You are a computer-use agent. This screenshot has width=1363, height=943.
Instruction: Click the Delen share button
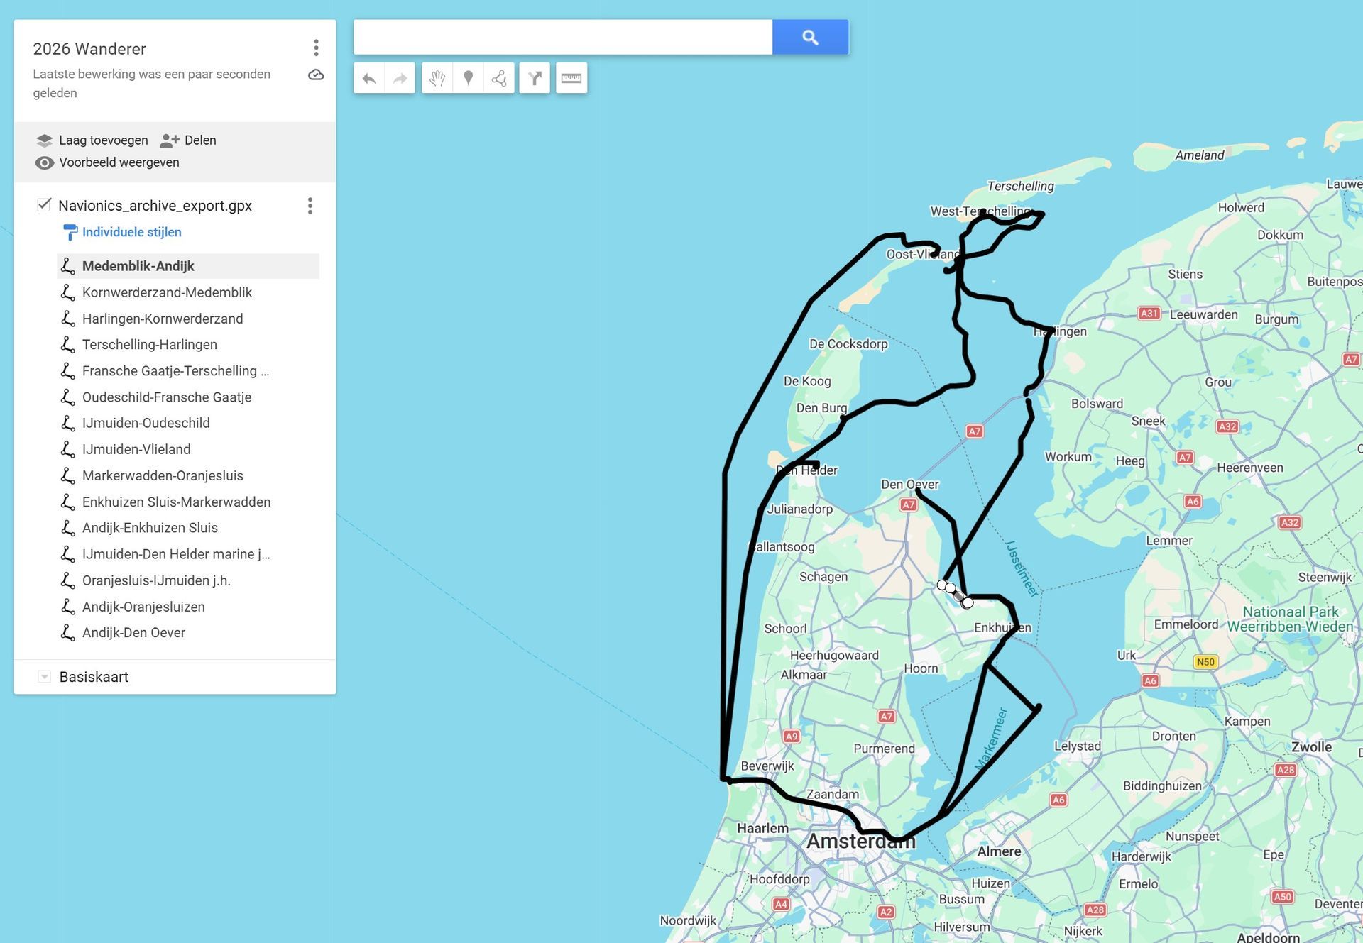188,140
